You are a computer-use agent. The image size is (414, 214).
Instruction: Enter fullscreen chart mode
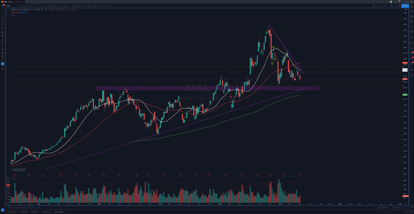coord(395,6)
